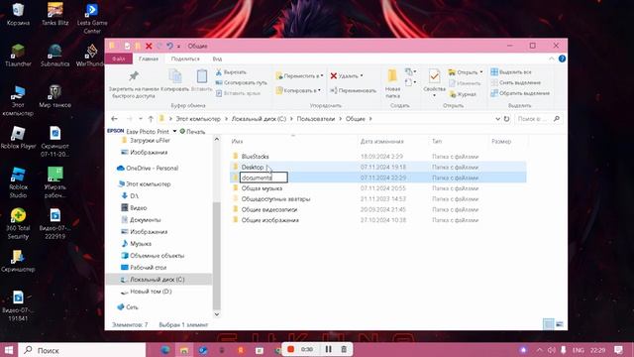Select the Общая музыка folder
The width and height of the screenshot is (634, 357).
click(262, 188)
